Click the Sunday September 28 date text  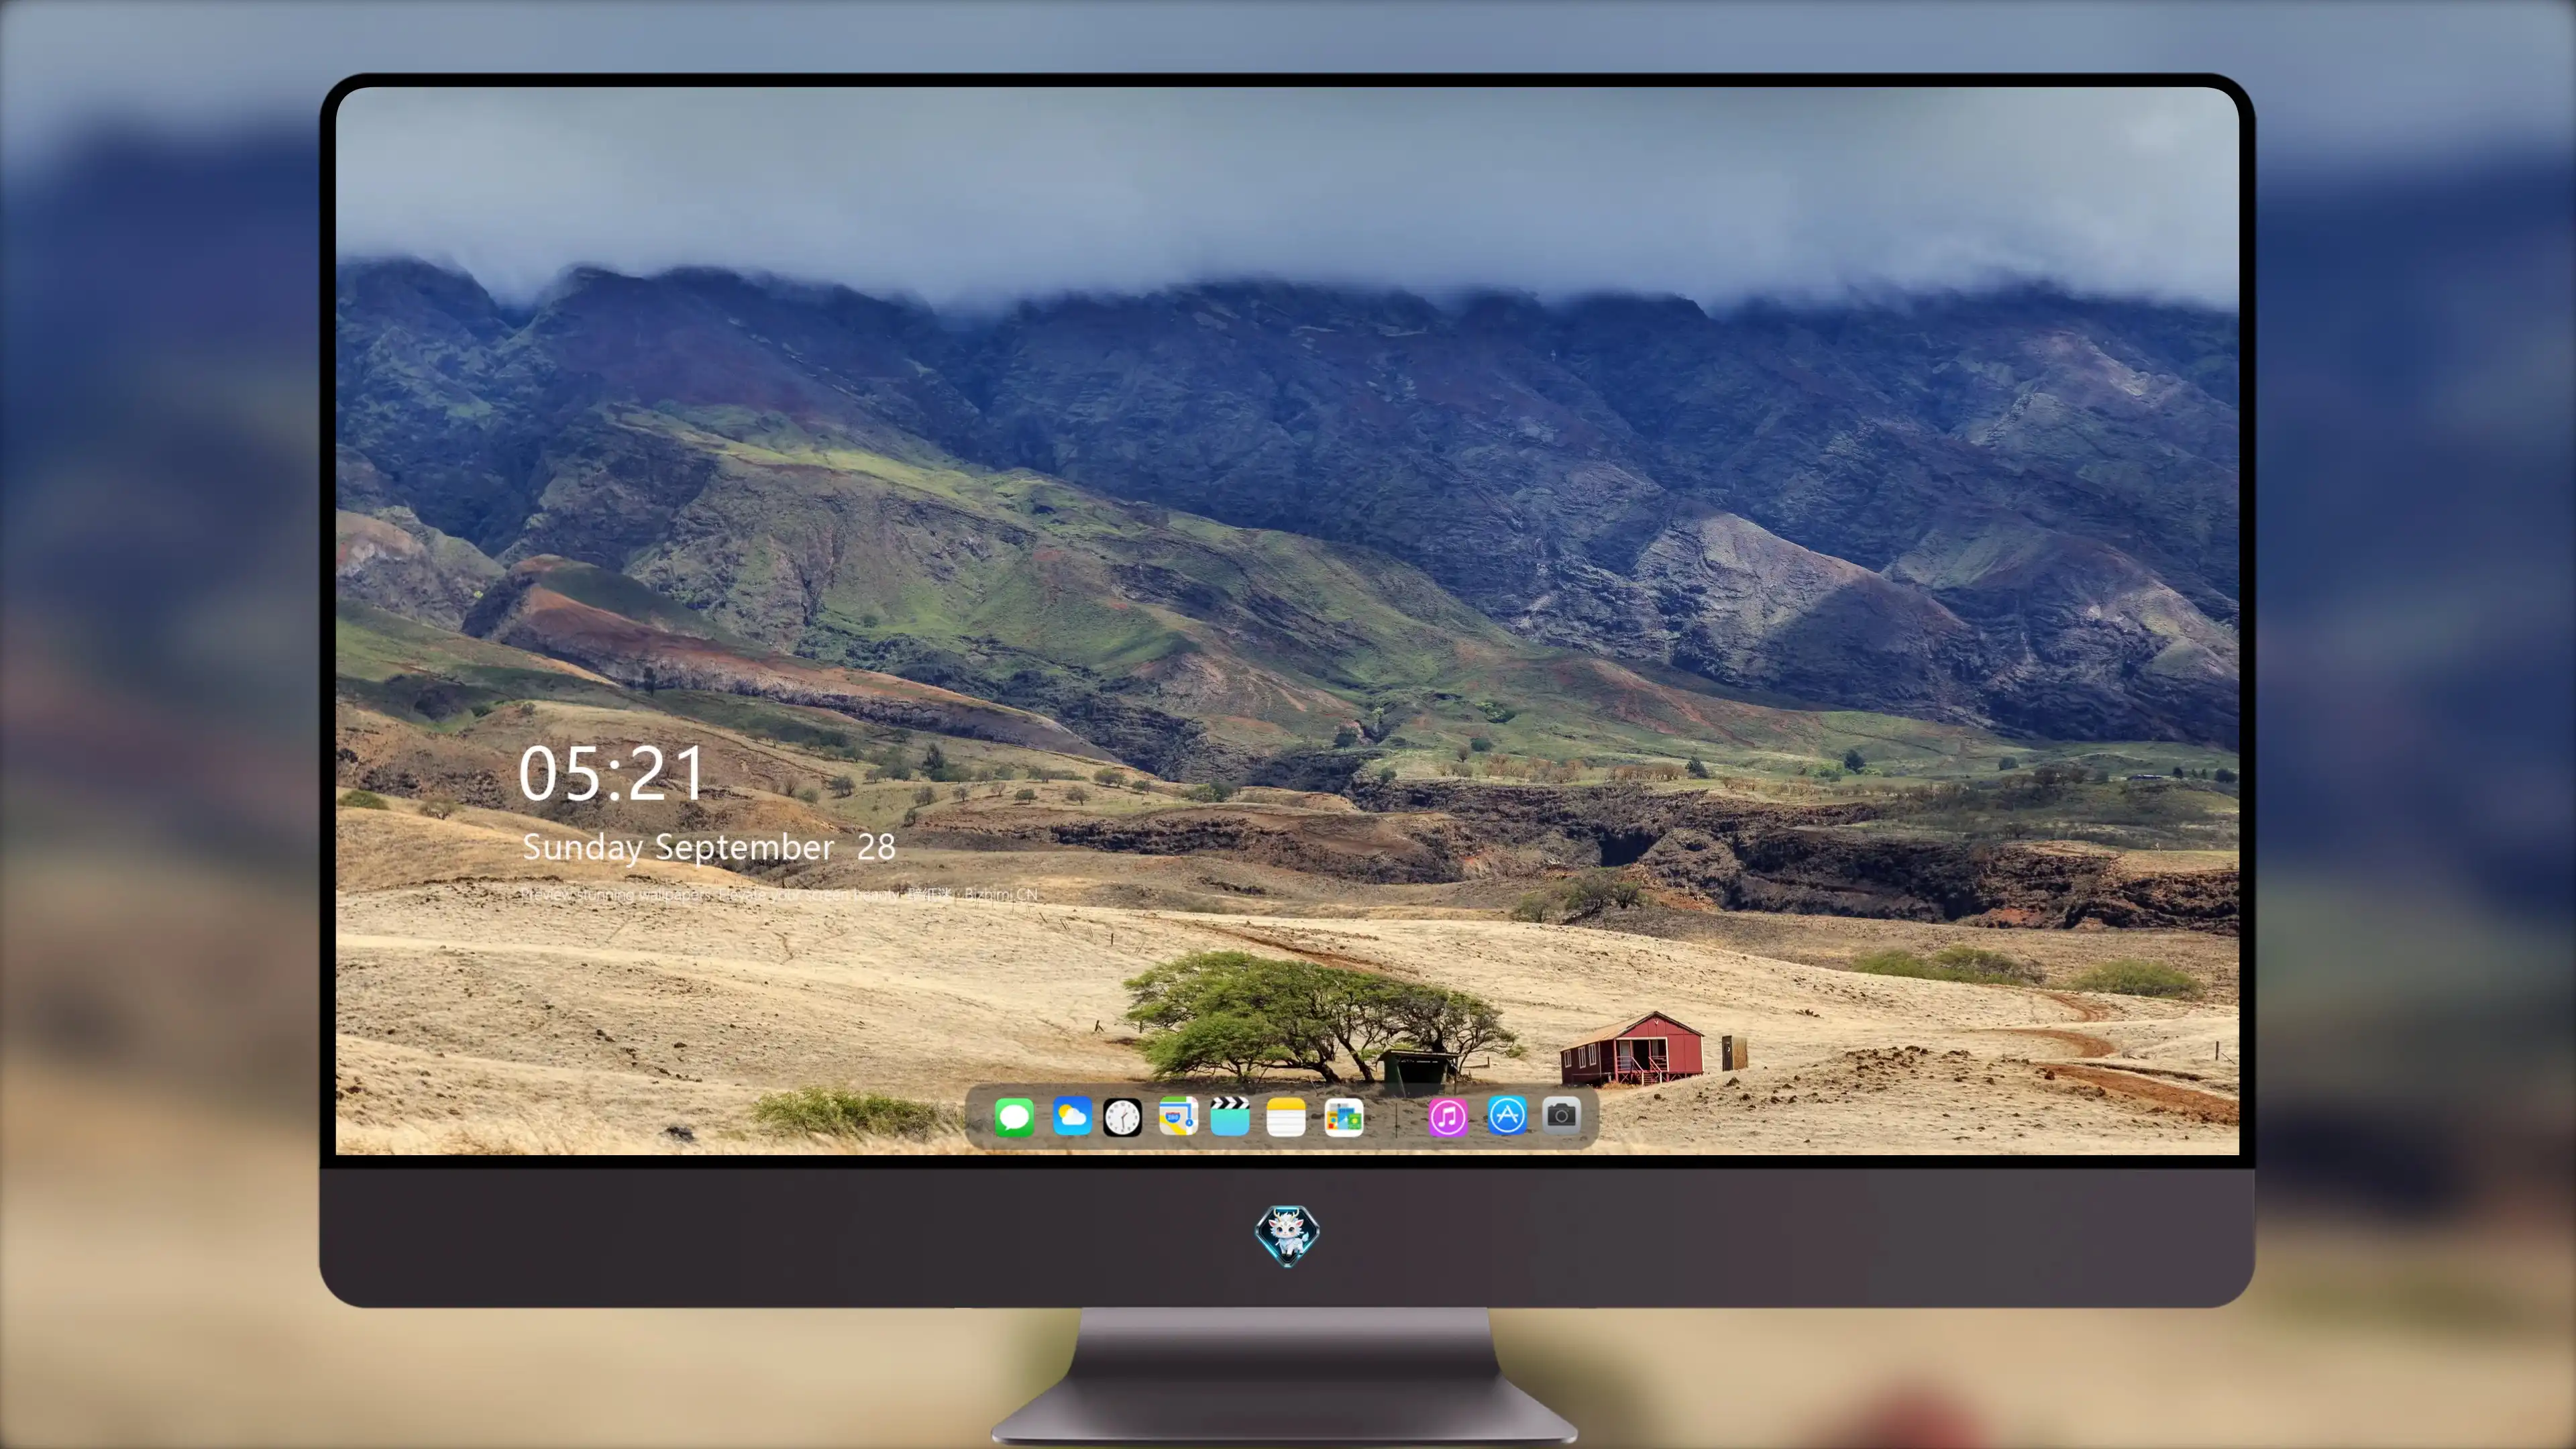tap(709, 847)
